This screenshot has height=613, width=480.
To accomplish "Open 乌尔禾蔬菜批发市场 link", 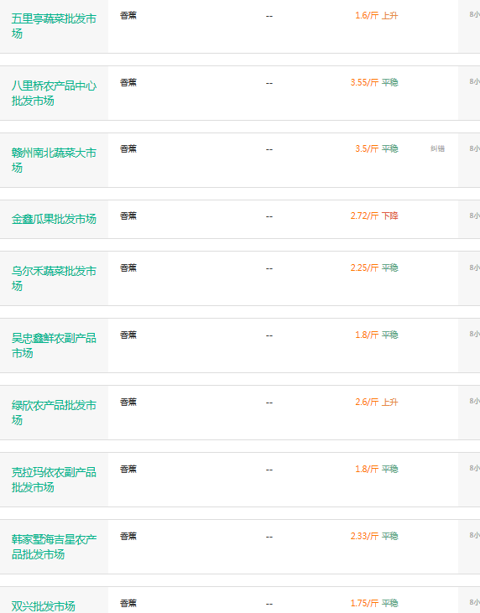I will click(x=54, y=278).
